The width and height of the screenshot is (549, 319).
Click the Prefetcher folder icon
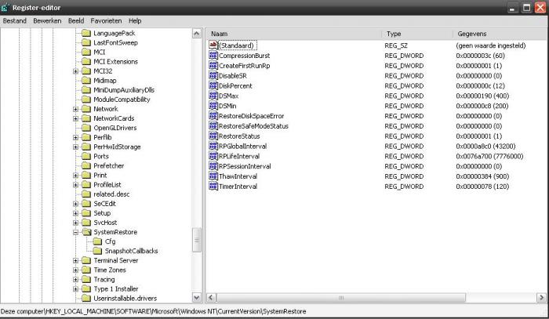tap(86, 165)
